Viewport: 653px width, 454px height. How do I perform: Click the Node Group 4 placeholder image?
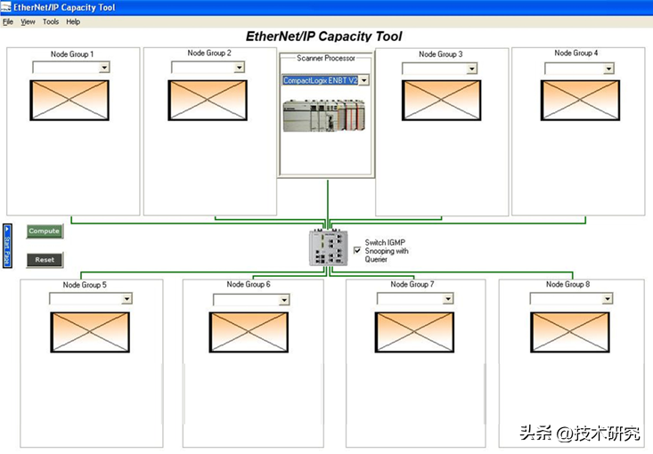[578, 100]
